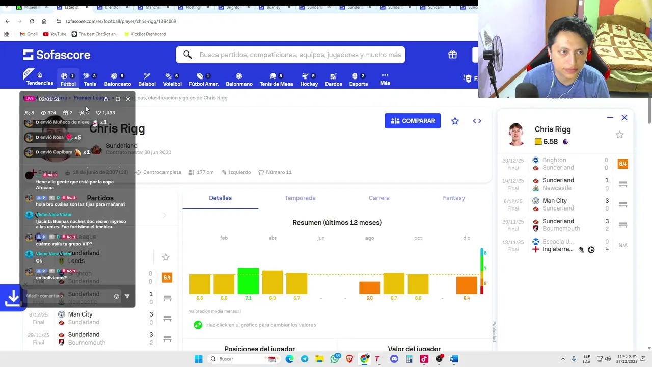Show hidden system tray icons
This screenshot has height=367, width=652.
563,359
